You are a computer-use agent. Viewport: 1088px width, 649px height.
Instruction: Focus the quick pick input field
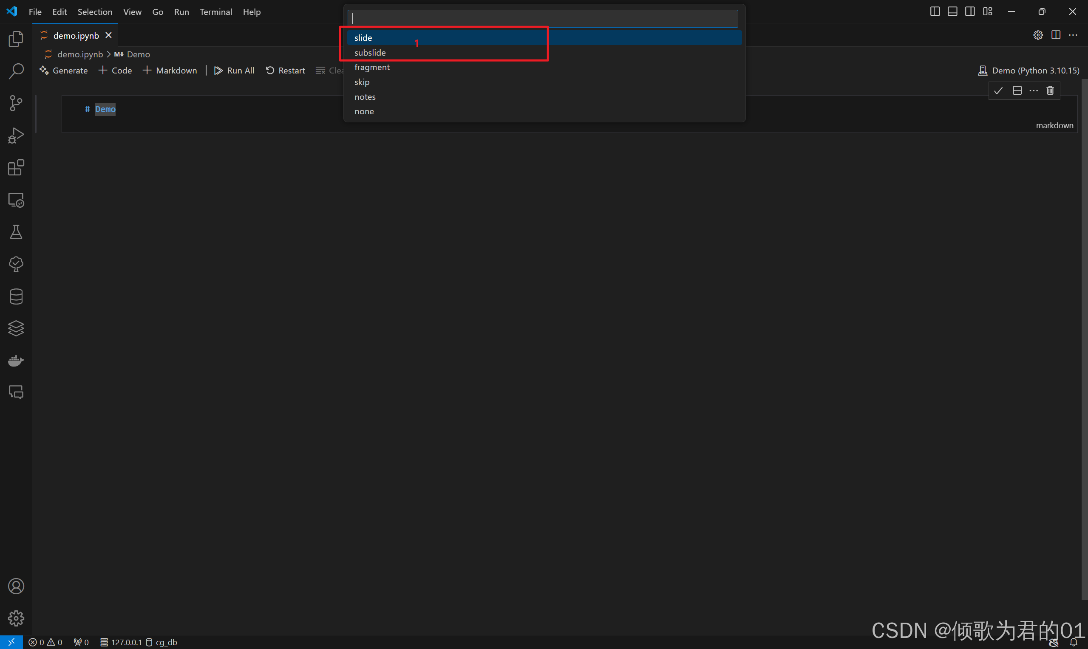(542, 18)
